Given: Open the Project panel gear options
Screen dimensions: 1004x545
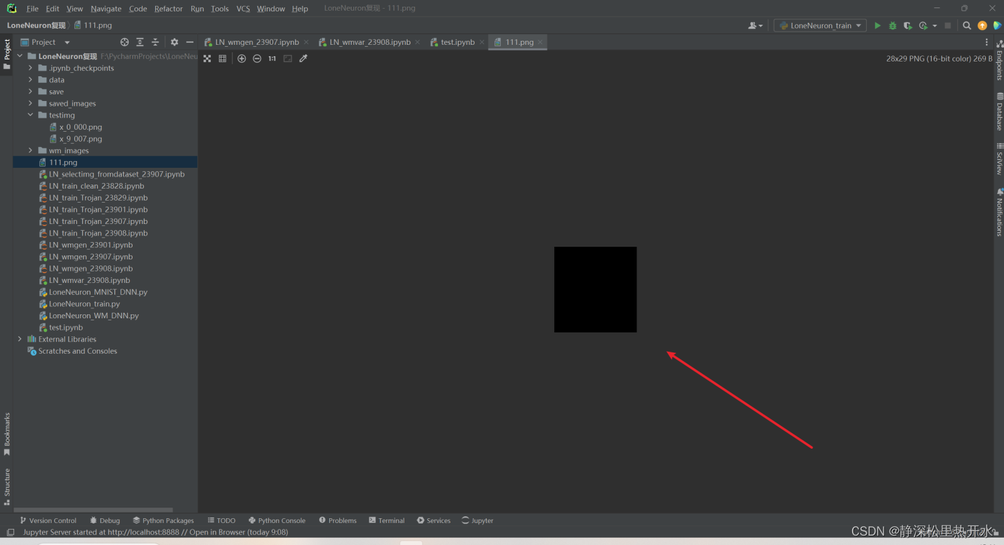Looking at the screenshot, I should [x=175, y=42].
